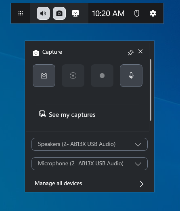The image size is (180, 211).
Task: Toggle the Capture widget in top bar
Action: pos(59,13)
